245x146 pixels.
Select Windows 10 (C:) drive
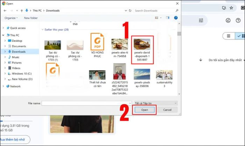coord(22,74)
